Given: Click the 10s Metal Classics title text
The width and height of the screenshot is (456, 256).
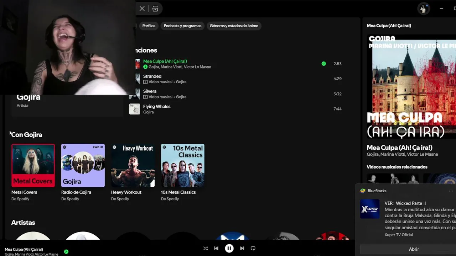Looking at the screenshot, I should click(x=178, y=192).
